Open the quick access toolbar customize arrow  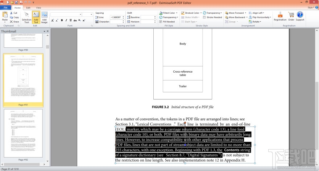point(34,3)
